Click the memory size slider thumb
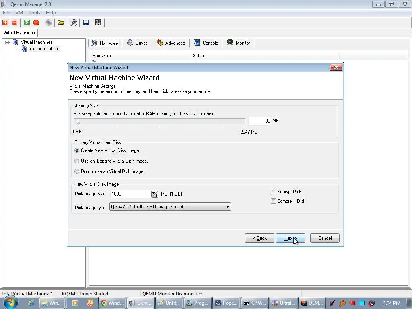This screenshot has height=309, width=412. tap(78, 122)
